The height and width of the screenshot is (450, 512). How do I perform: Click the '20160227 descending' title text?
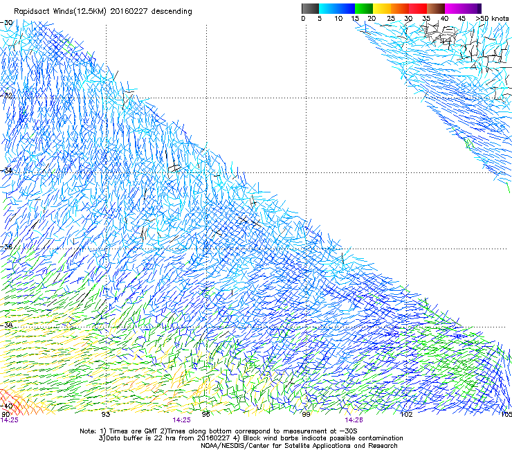click(x=152, y=12)
